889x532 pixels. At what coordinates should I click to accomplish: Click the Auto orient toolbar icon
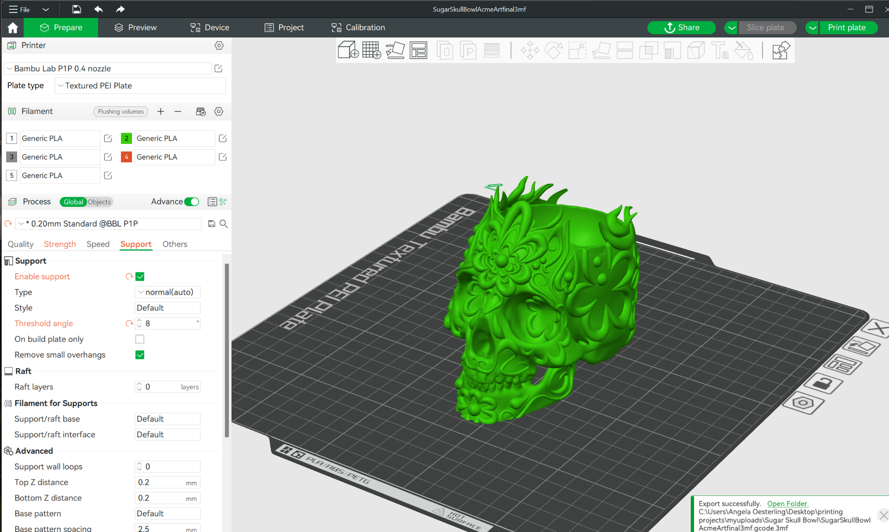[x=395, y=50]
